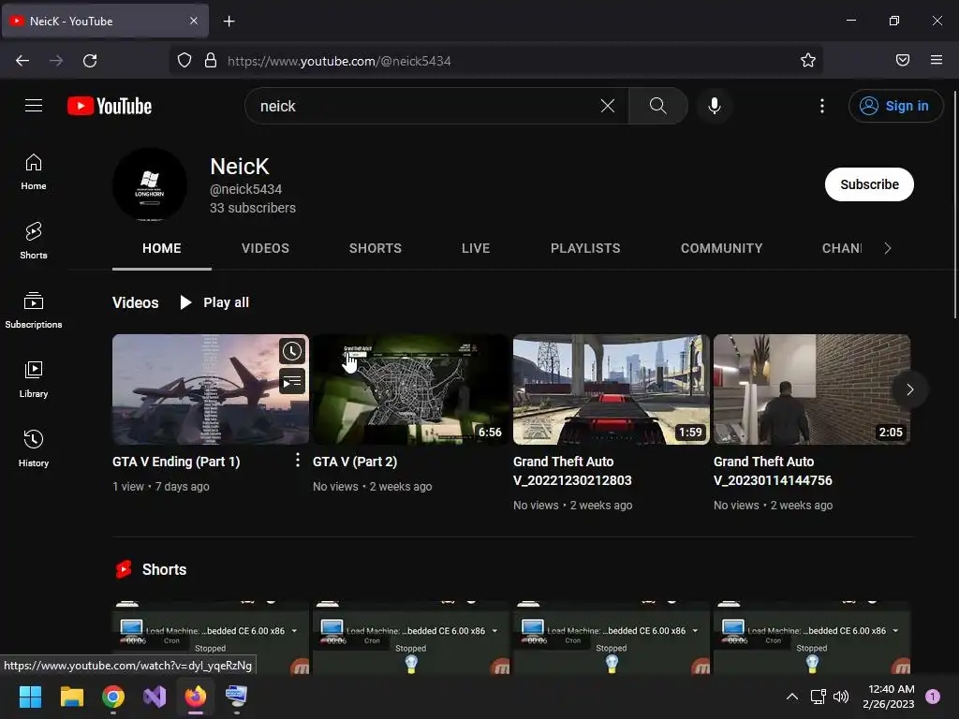This screenshot has height=719, width=959.
Task: Open Grand Theft Auto V_20230114144756 title
Action: (x=773, y=471)
